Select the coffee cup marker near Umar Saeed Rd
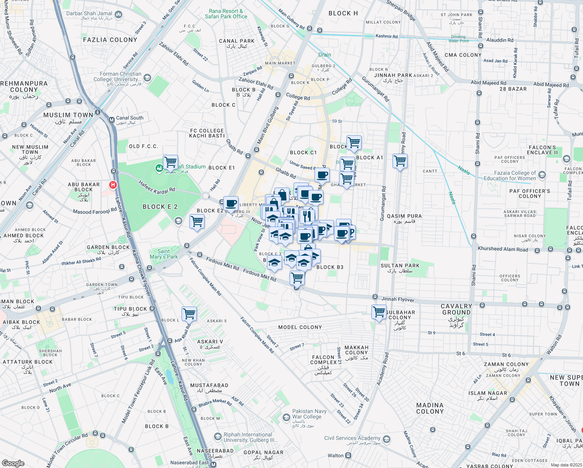Screen dimensions: 583x468 [322, 176]
